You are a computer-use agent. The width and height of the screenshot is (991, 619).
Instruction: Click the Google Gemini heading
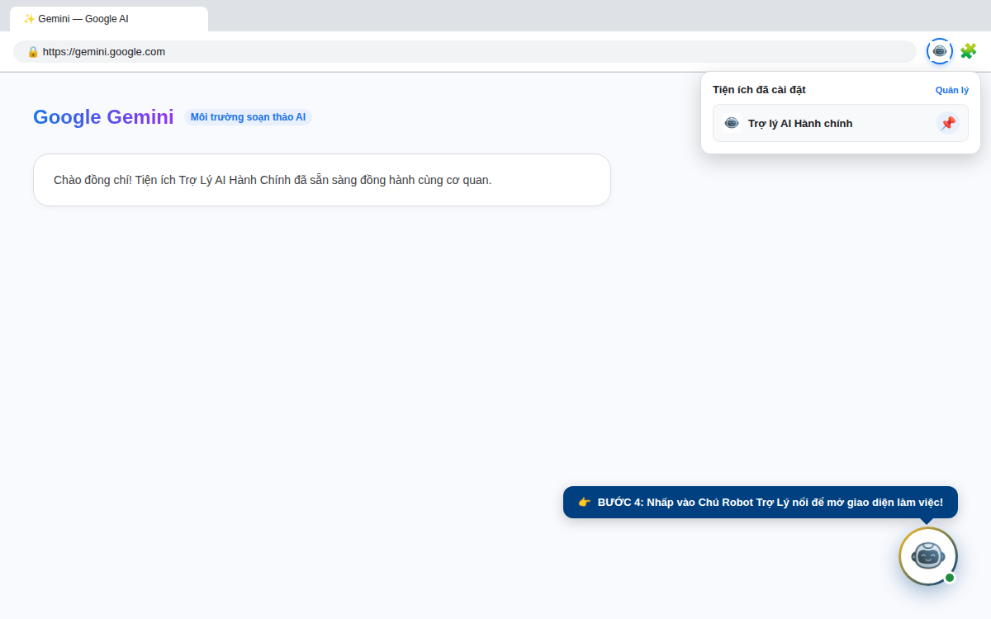[x=103, y=117]
